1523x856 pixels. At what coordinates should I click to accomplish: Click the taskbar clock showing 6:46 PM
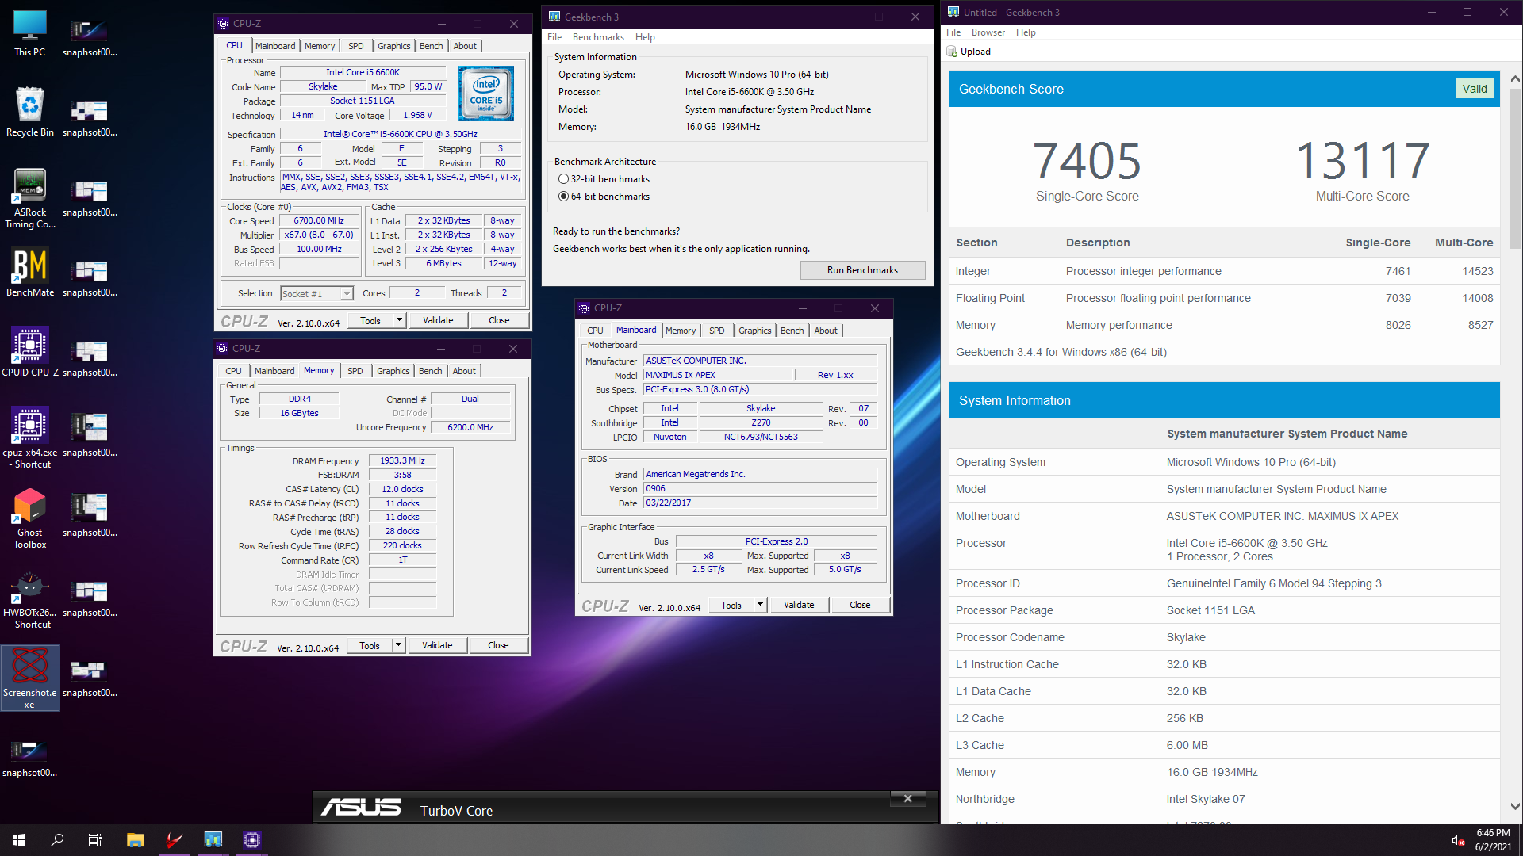pyautogui.click(x=1493, y=840)
